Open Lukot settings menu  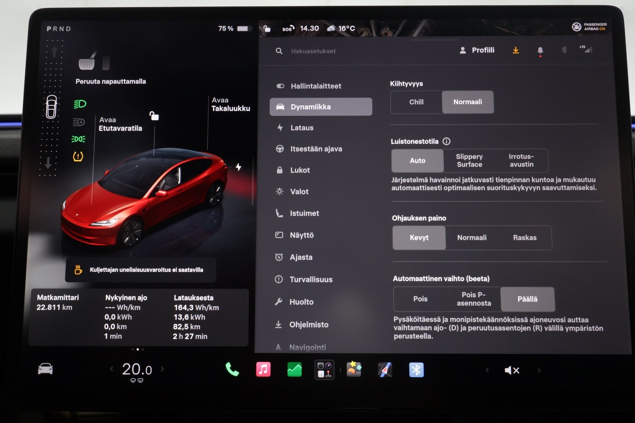321,170
